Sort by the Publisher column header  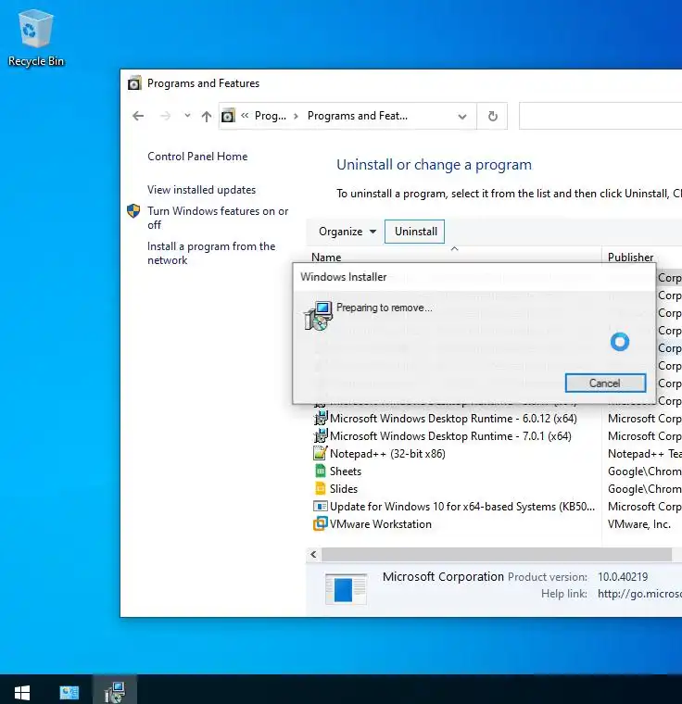point(630,258)
